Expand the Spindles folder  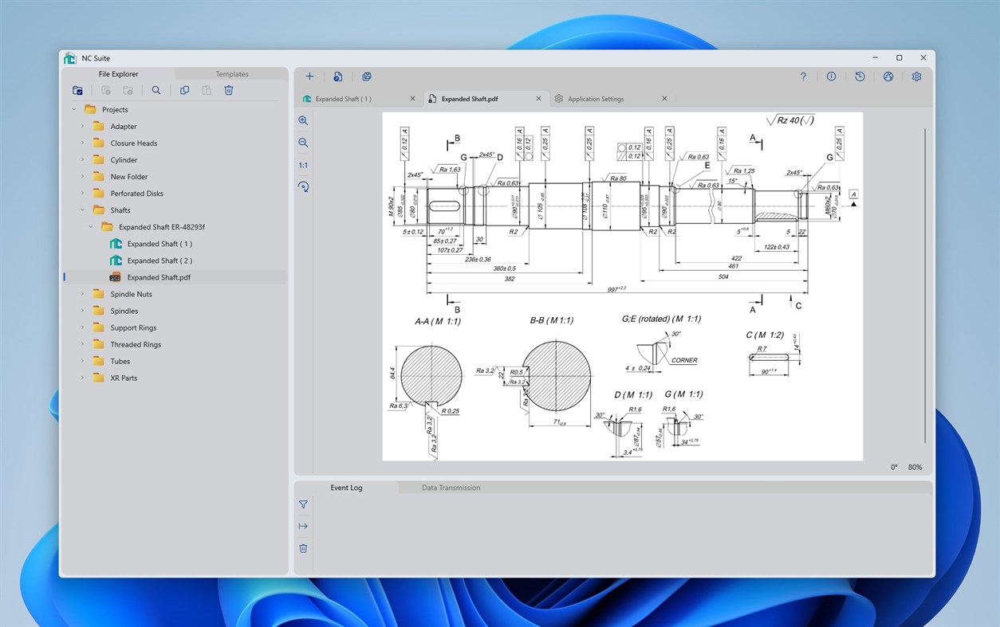pos(81,311)
